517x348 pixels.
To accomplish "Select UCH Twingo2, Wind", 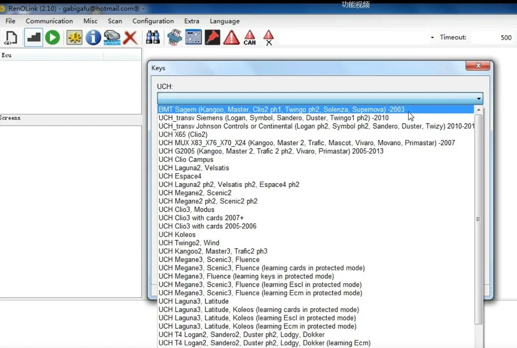I will (316, 243).
